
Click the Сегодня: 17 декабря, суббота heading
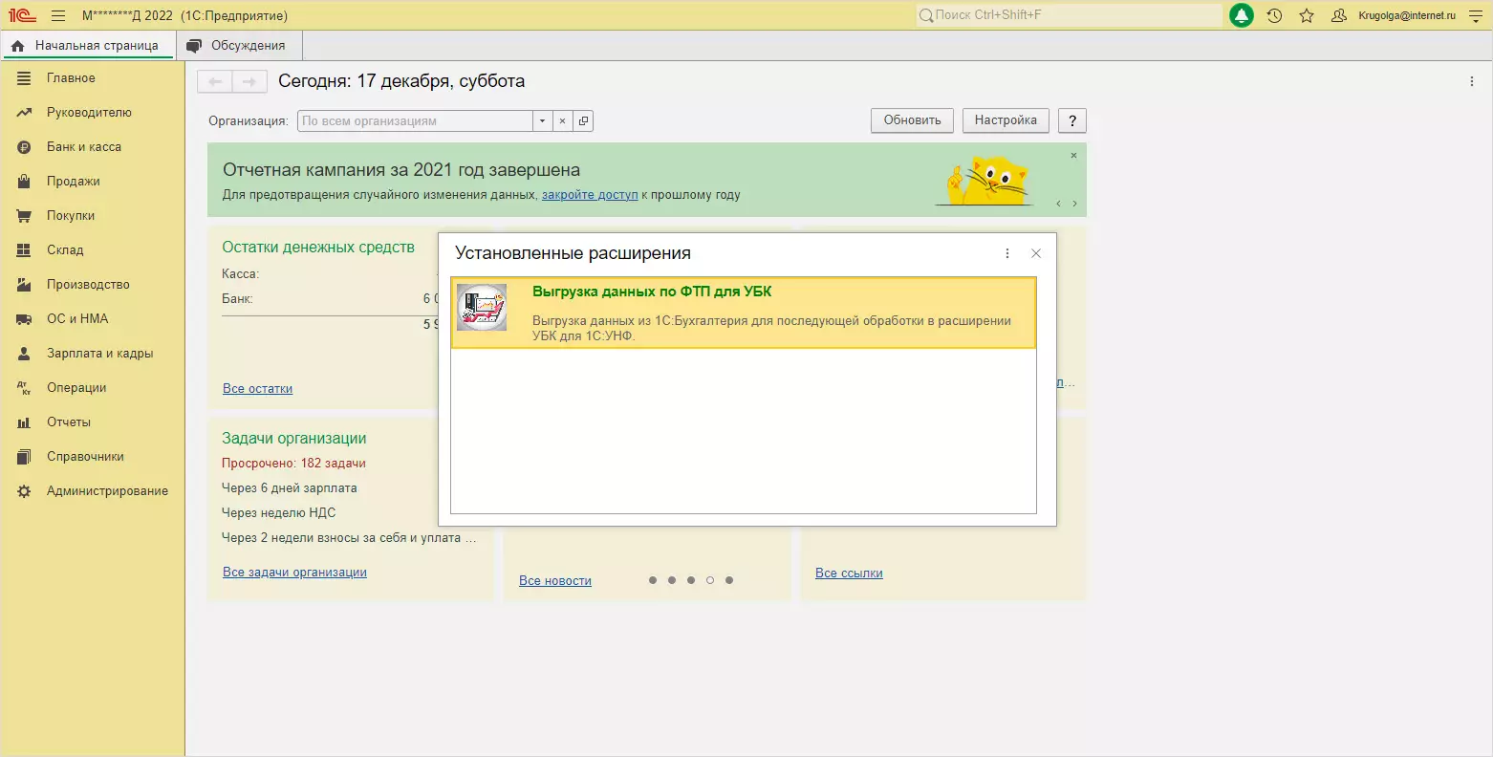(x=401, y=81)
